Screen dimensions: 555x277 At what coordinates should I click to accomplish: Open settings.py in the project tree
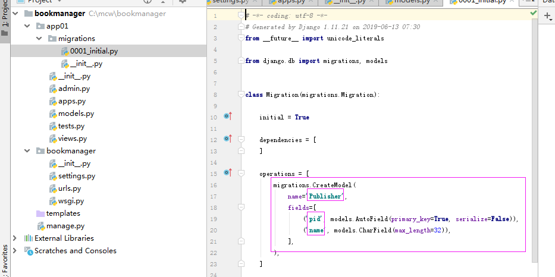click(77, 176)
